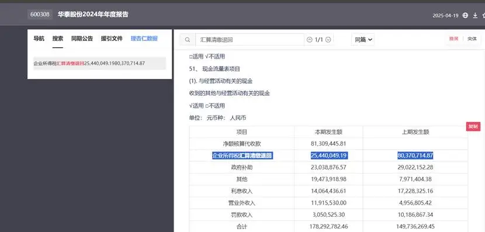The image size is (485, 232).
Task: Click highlighted cell 企业所得税汇算清缴退回
Action: point(242,155)
